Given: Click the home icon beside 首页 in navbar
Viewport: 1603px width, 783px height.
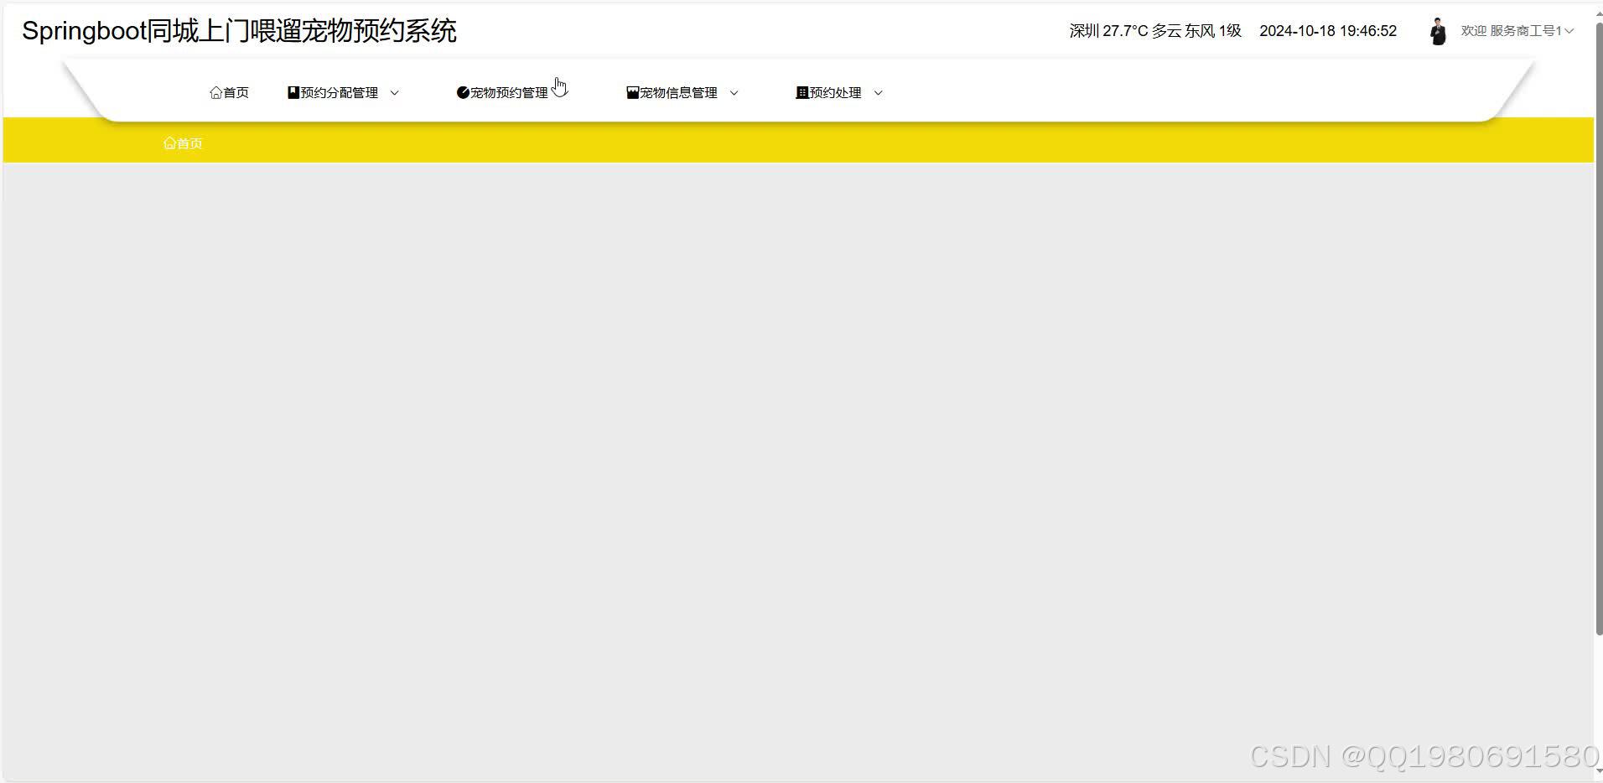Looking at the screenshot, I should (x=215, y=92).
